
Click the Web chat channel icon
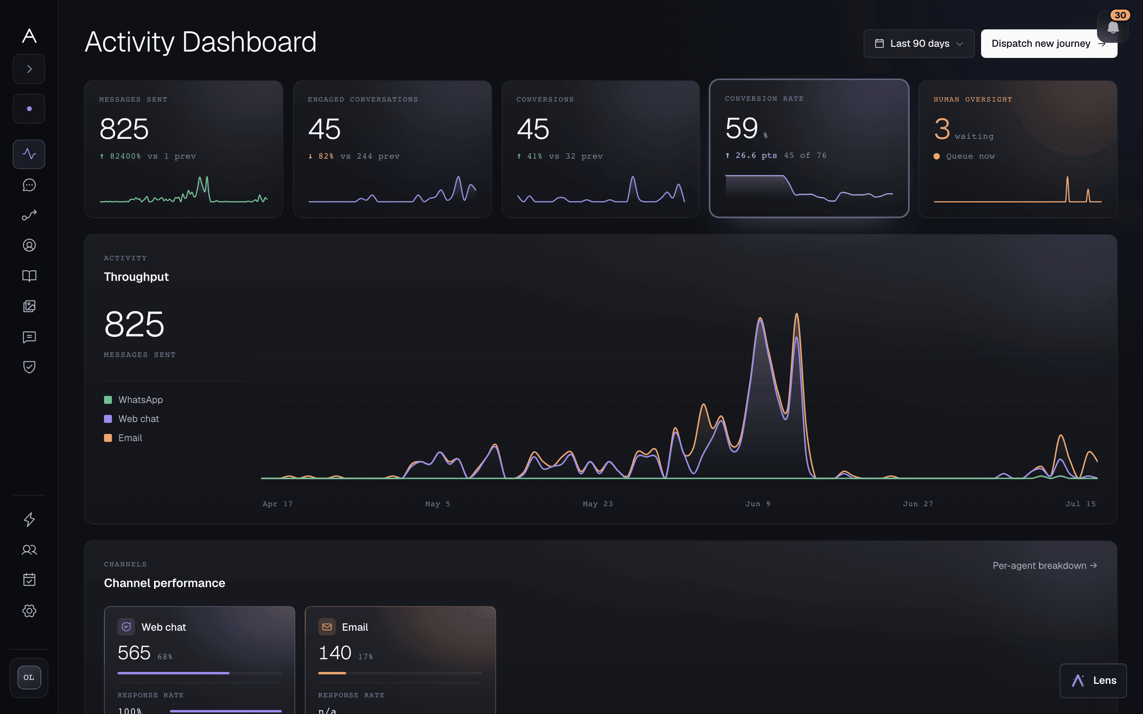126,627
